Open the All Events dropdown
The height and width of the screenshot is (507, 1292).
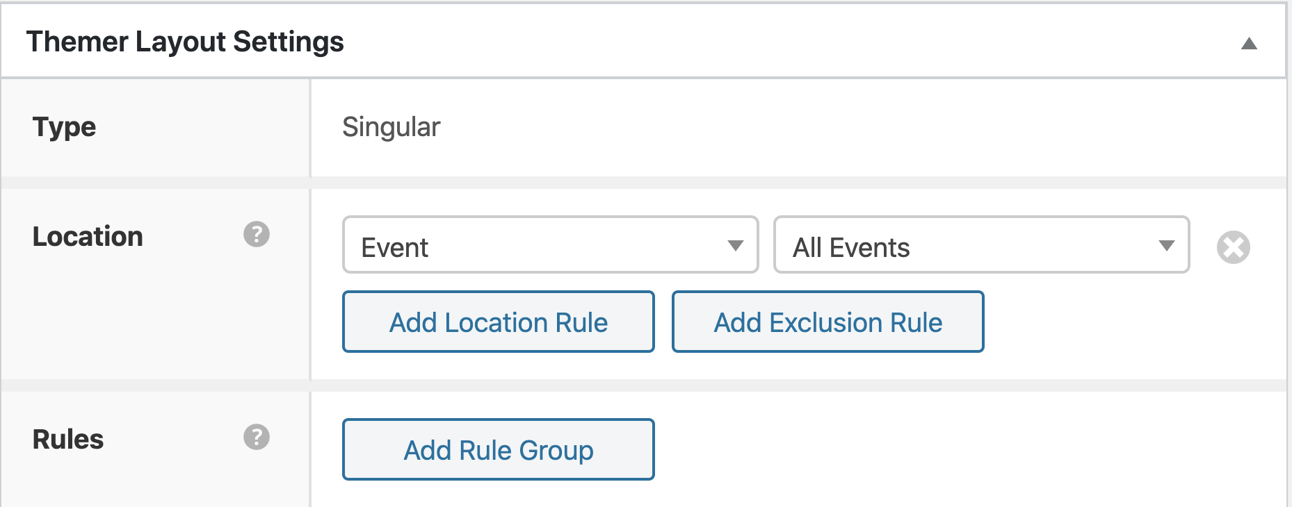(x=981, y=244)
